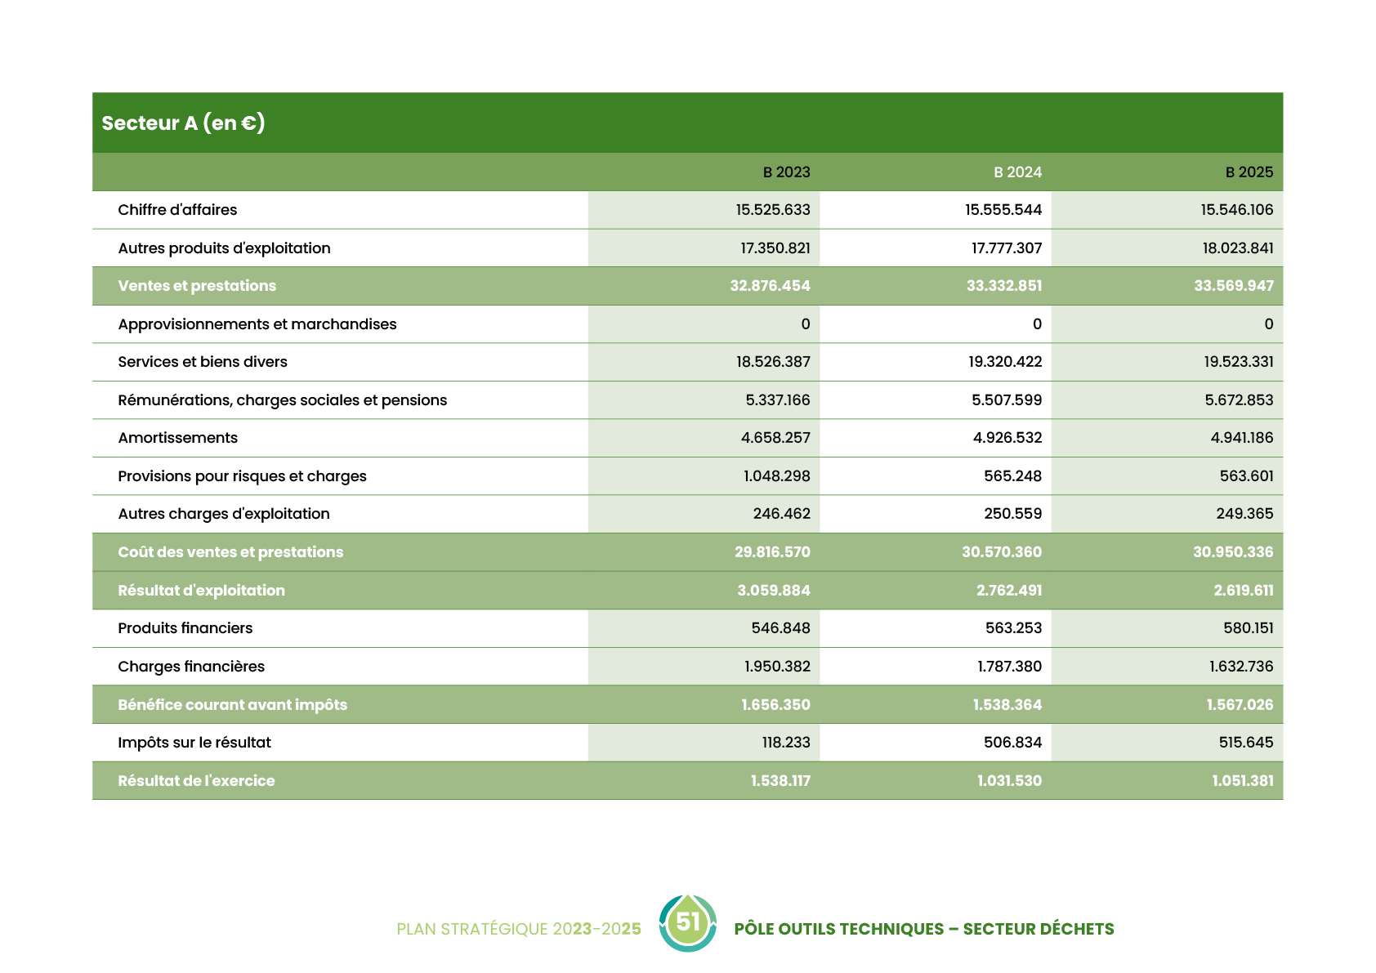Viewport: 1376px width, 973px height.
Task: Click the 'Résultat d'exploitation' row label
Action: click(x=201, y=591)
